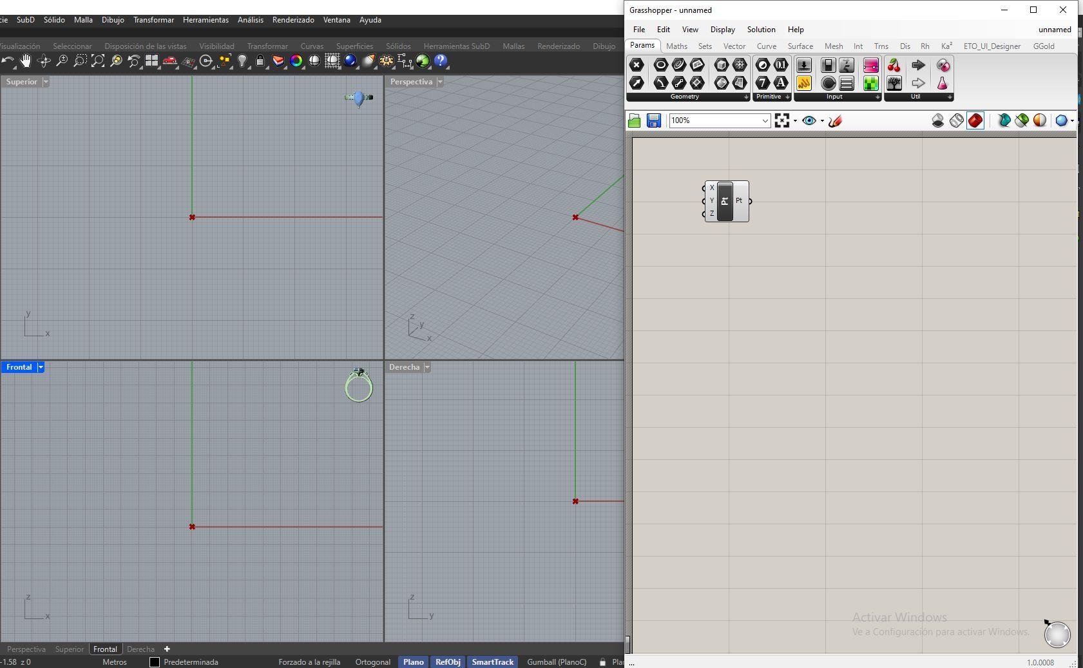Click the padlock lock-objects icon
This screenshot has height=668, width=1083.
coord(260,61)
